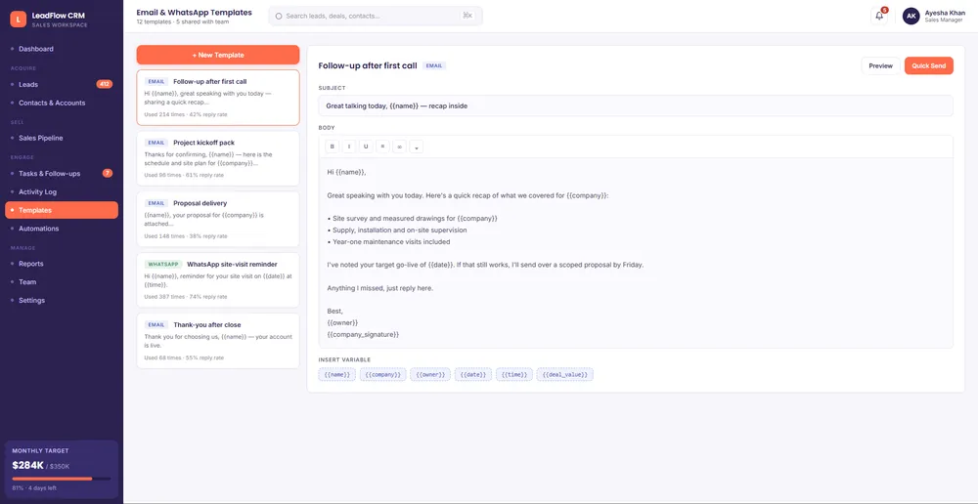Toggle italic formatting in body toolbar
Image resolution: width=978 pixels, height=504 pixels.
(349, 147)
